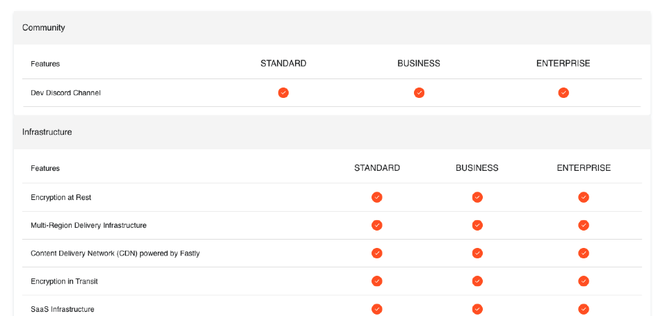Click BUSINESS column heading in Community table
The image size is (663, 316).
419,64
